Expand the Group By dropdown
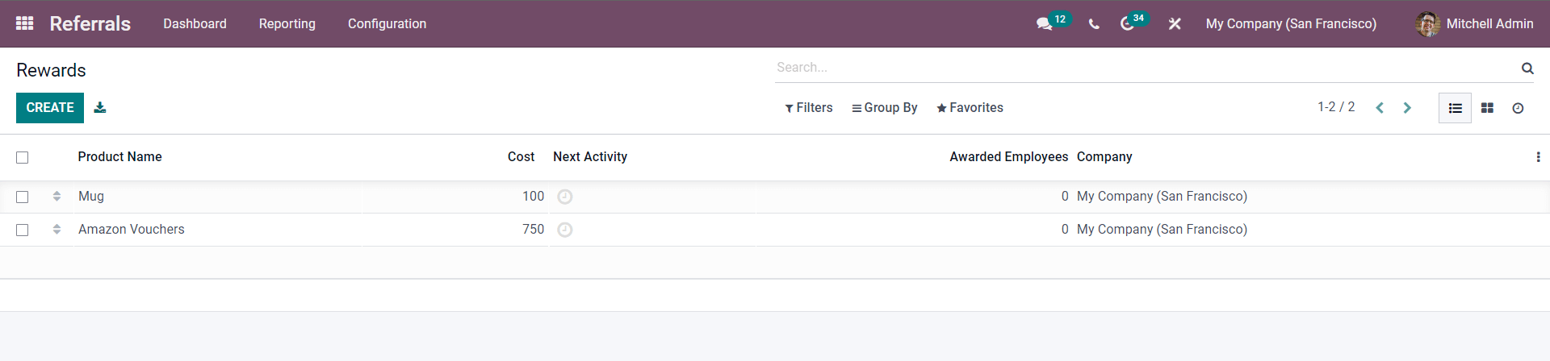Viewport: 1550px width, 361px height. point(885,108)
